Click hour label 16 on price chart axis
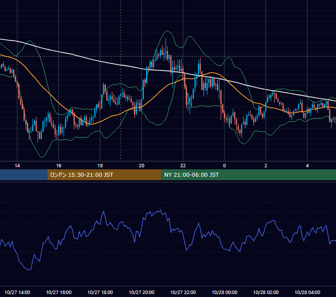 [59, 166]
